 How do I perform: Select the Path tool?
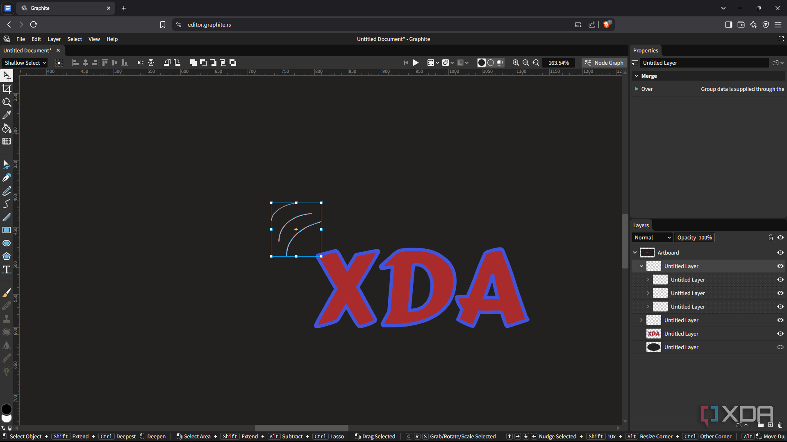pos(7,165)
